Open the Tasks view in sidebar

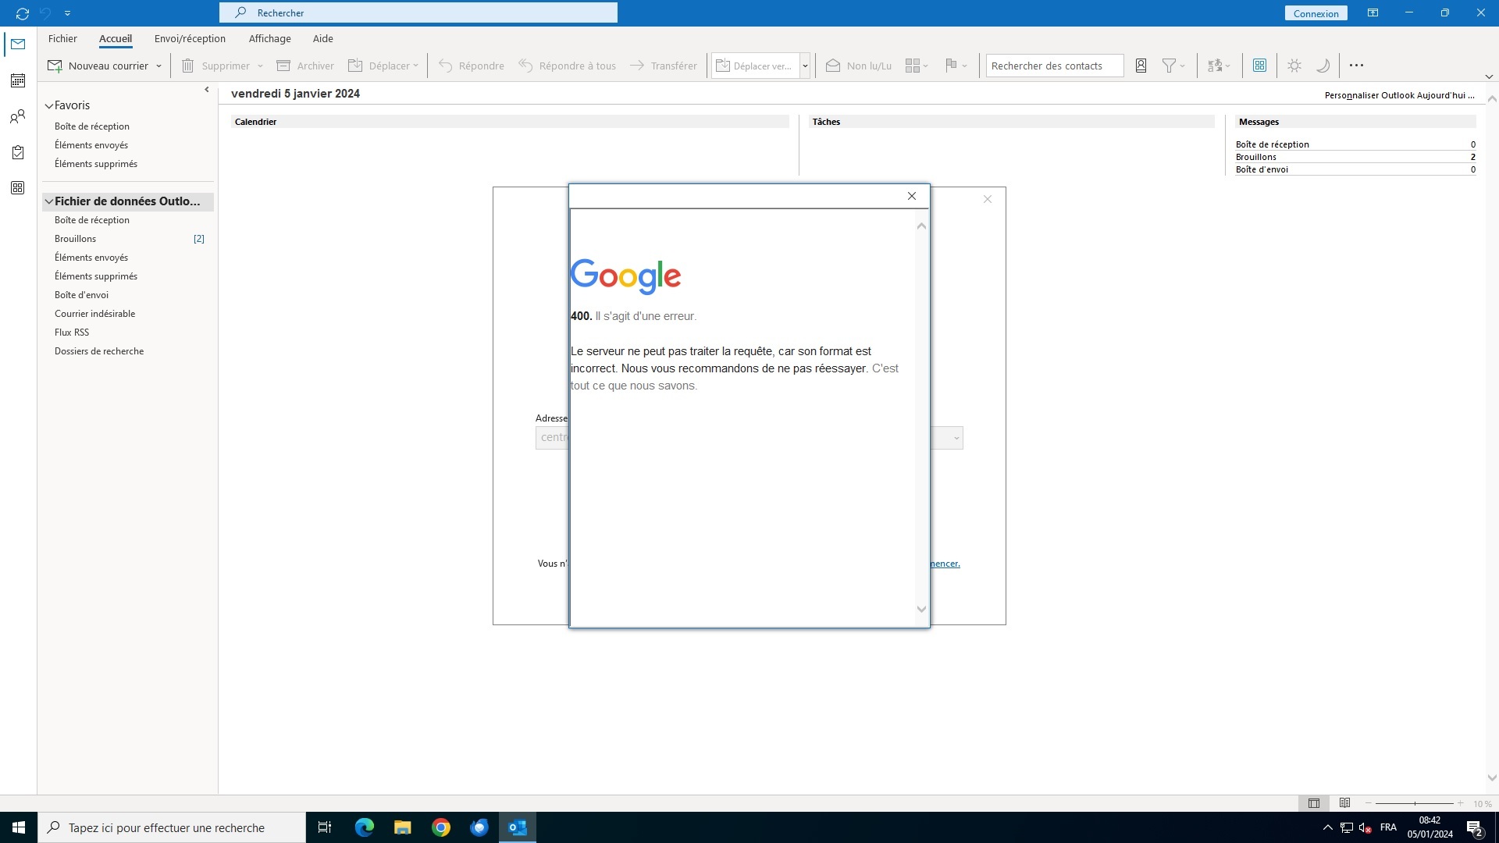pyautogui.click(x=17, y=152)
